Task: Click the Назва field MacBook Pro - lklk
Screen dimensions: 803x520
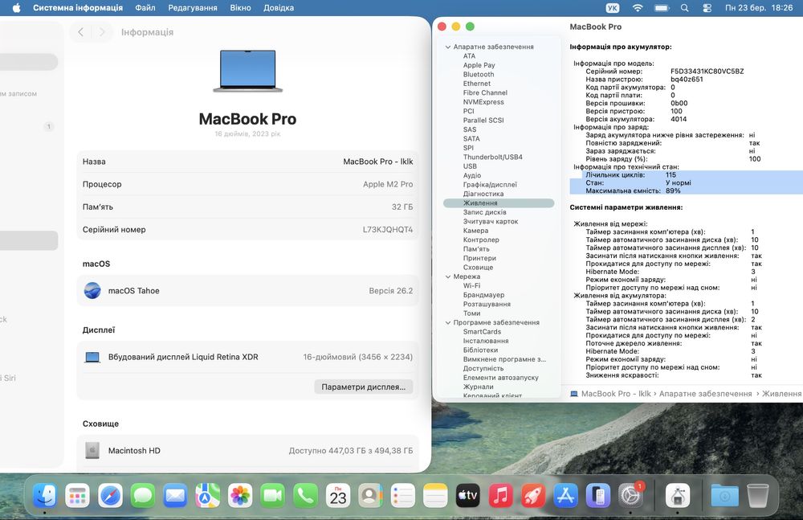Action: (248, 162)
